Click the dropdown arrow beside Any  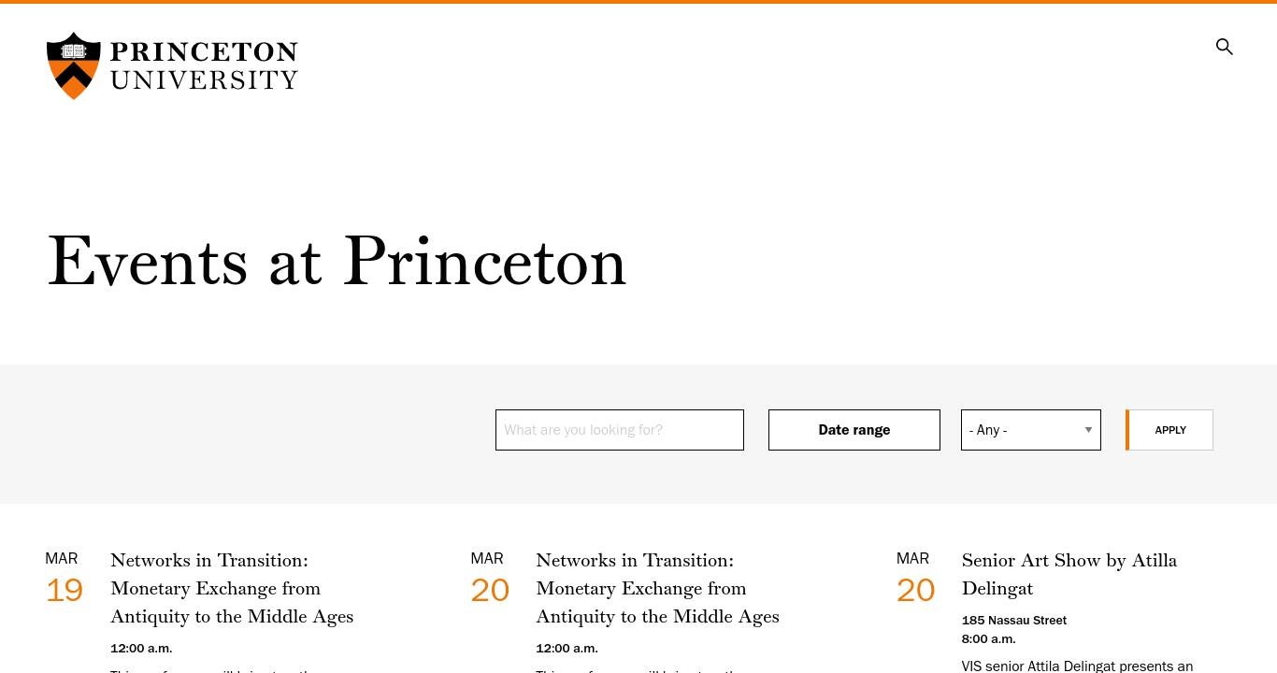pyautogui.click(x=1088, y=430)
